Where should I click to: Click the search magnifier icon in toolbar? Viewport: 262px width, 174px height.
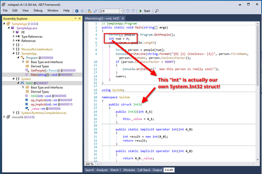click(x=157, y=11)
